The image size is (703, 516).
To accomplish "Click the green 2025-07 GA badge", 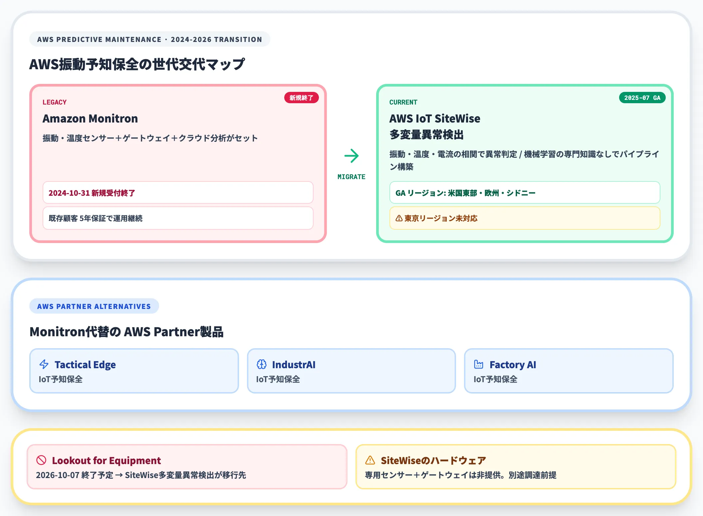I will coord(642,98).
